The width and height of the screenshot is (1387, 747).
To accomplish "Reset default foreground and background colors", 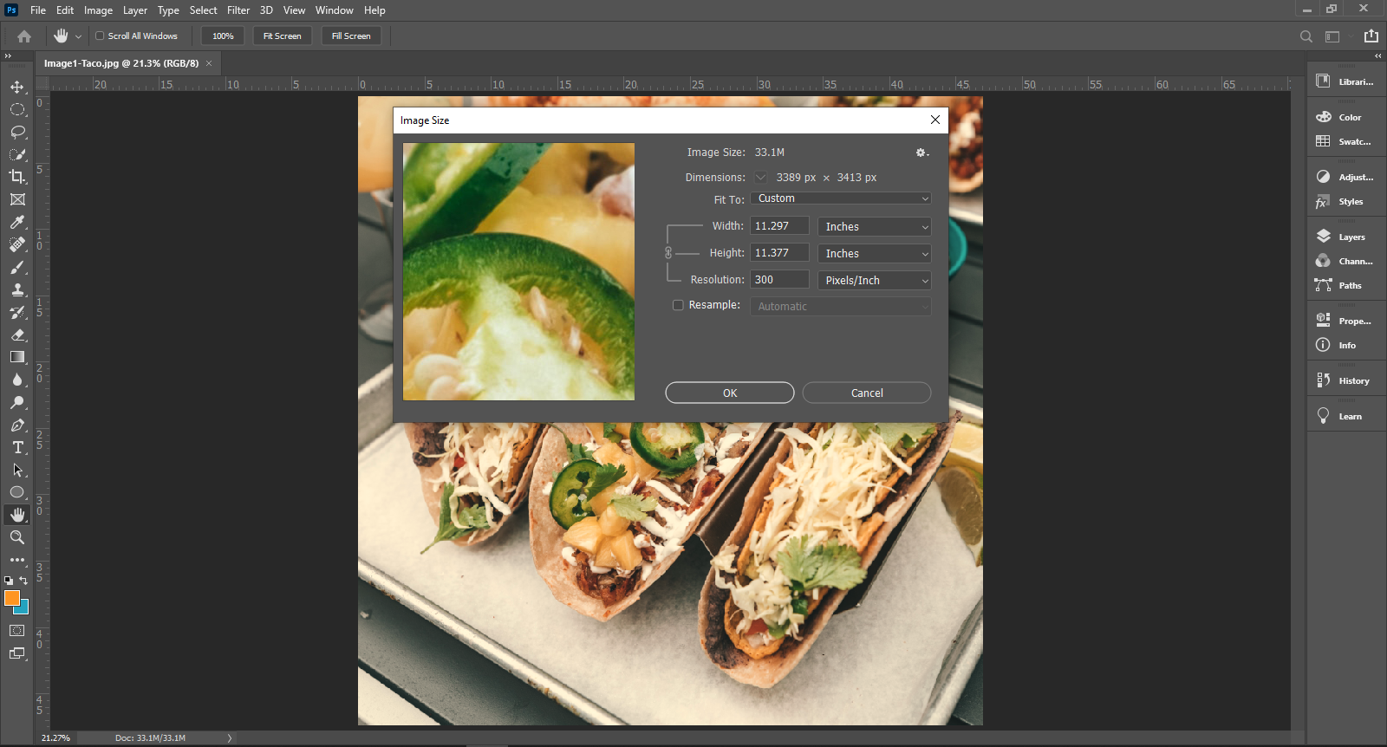I will [x=9, y=581].
